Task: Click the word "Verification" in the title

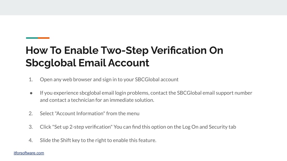Action: pos(179,50)
